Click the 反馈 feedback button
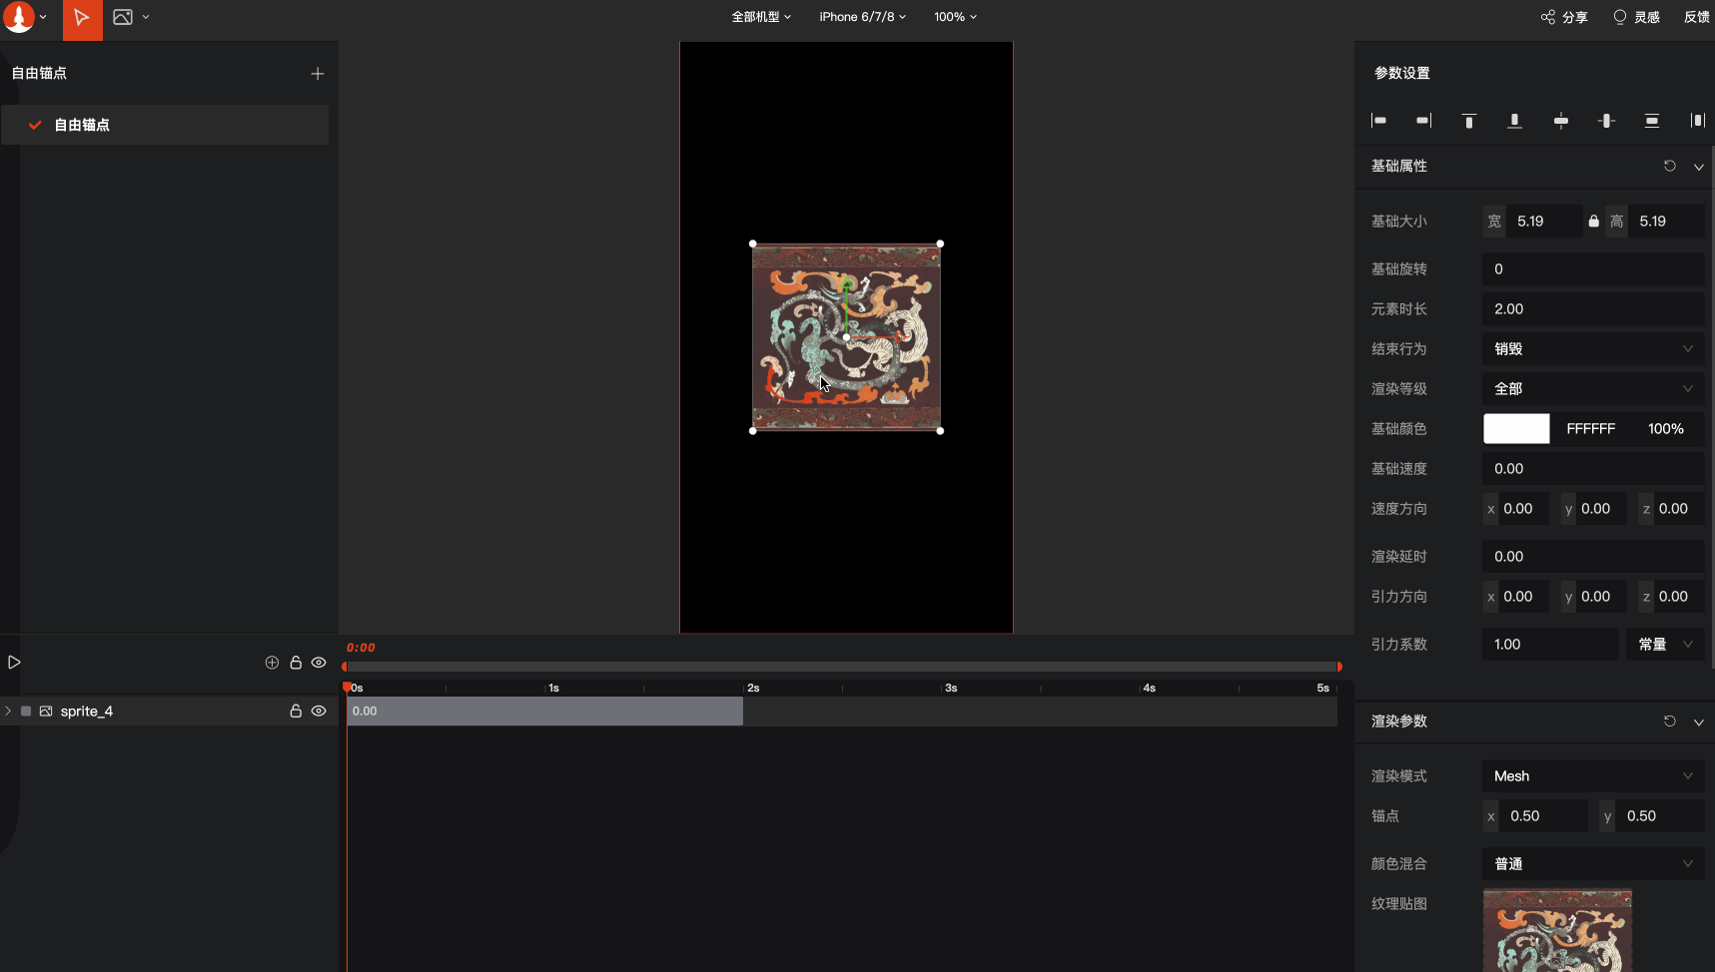Viewport: 1715px width, 972px height. pyautogui.click(x=1697, y=17)
